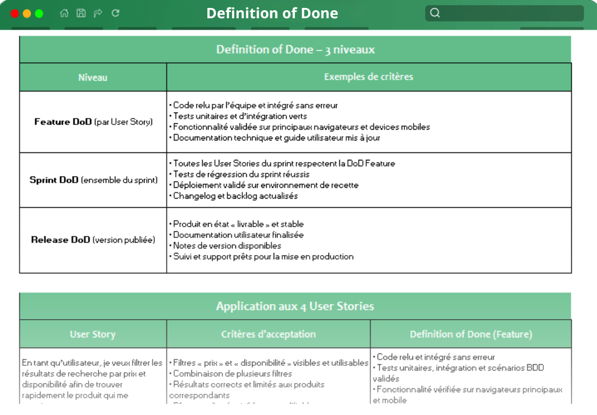
Task: Click the Share arrow icon in the toolbar
Action: coord(98,13)
